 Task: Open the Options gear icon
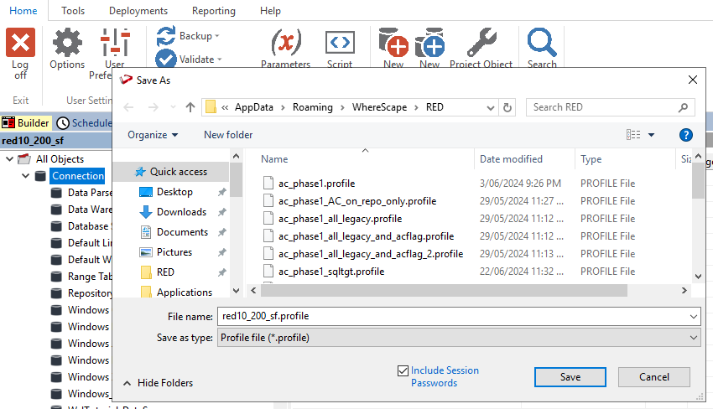[67, 44]
